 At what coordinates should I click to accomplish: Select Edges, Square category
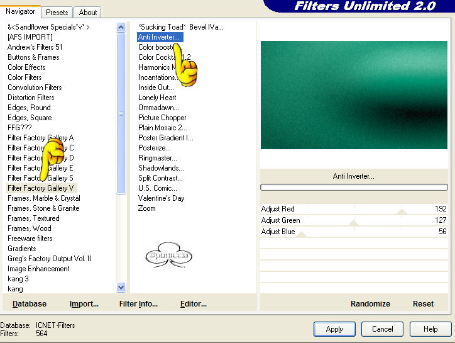point(30,118)
